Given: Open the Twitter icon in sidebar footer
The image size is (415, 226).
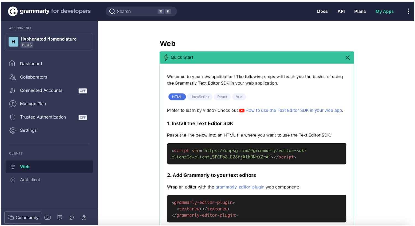Looking at the screenshot, I should pyautogui.click(x=72, y=218).
